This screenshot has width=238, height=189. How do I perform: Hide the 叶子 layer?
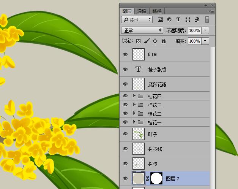(x=125, y=134)
